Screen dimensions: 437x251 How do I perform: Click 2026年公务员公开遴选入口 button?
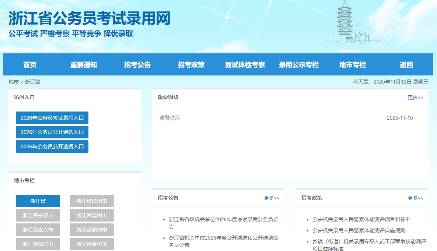[52, 132]
